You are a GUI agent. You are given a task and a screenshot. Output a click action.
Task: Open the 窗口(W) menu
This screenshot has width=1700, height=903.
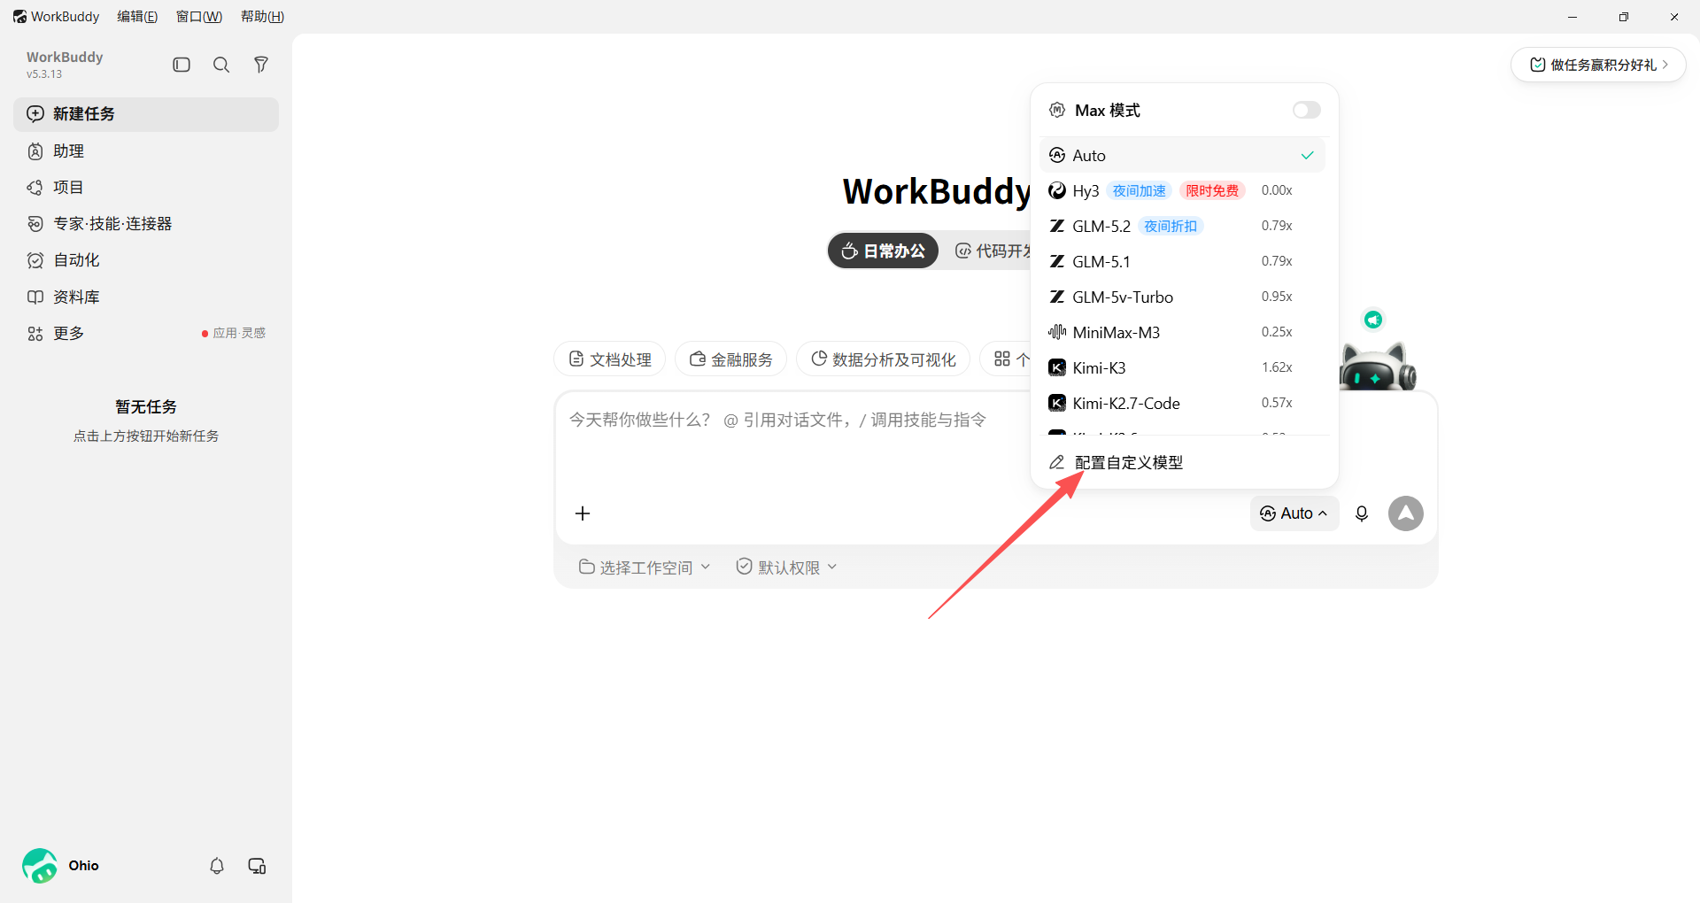[199, 17]
